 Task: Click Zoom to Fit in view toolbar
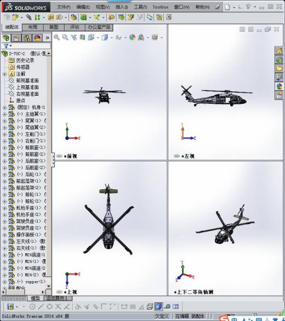(x=56, y=37)
